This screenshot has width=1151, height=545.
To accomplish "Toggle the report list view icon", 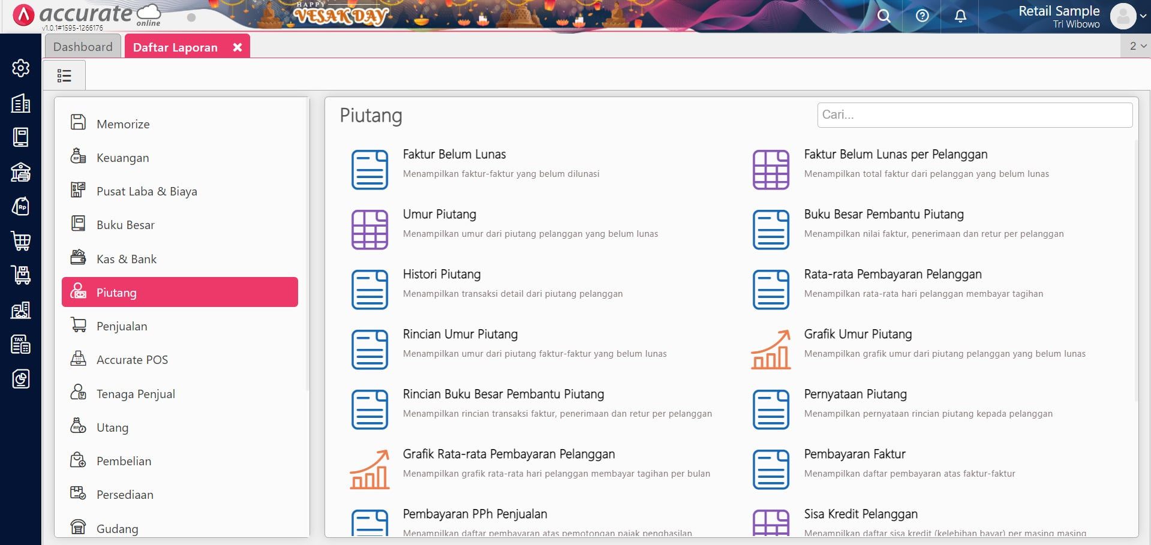I will click(64, 76).
